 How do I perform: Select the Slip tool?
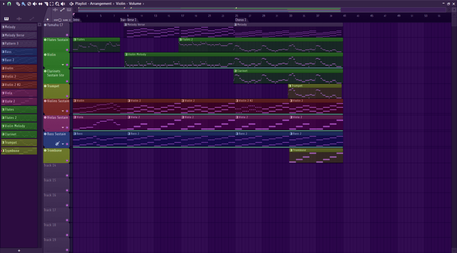pyautogui.click(x=40, y=4)
